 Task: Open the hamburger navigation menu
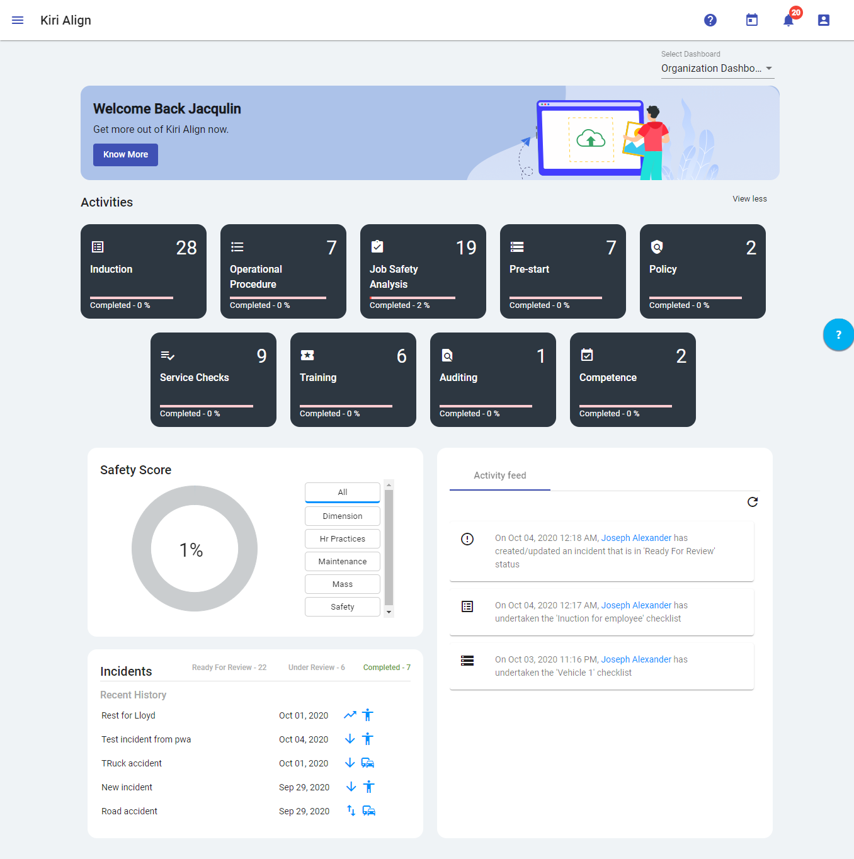pos(18,20)
